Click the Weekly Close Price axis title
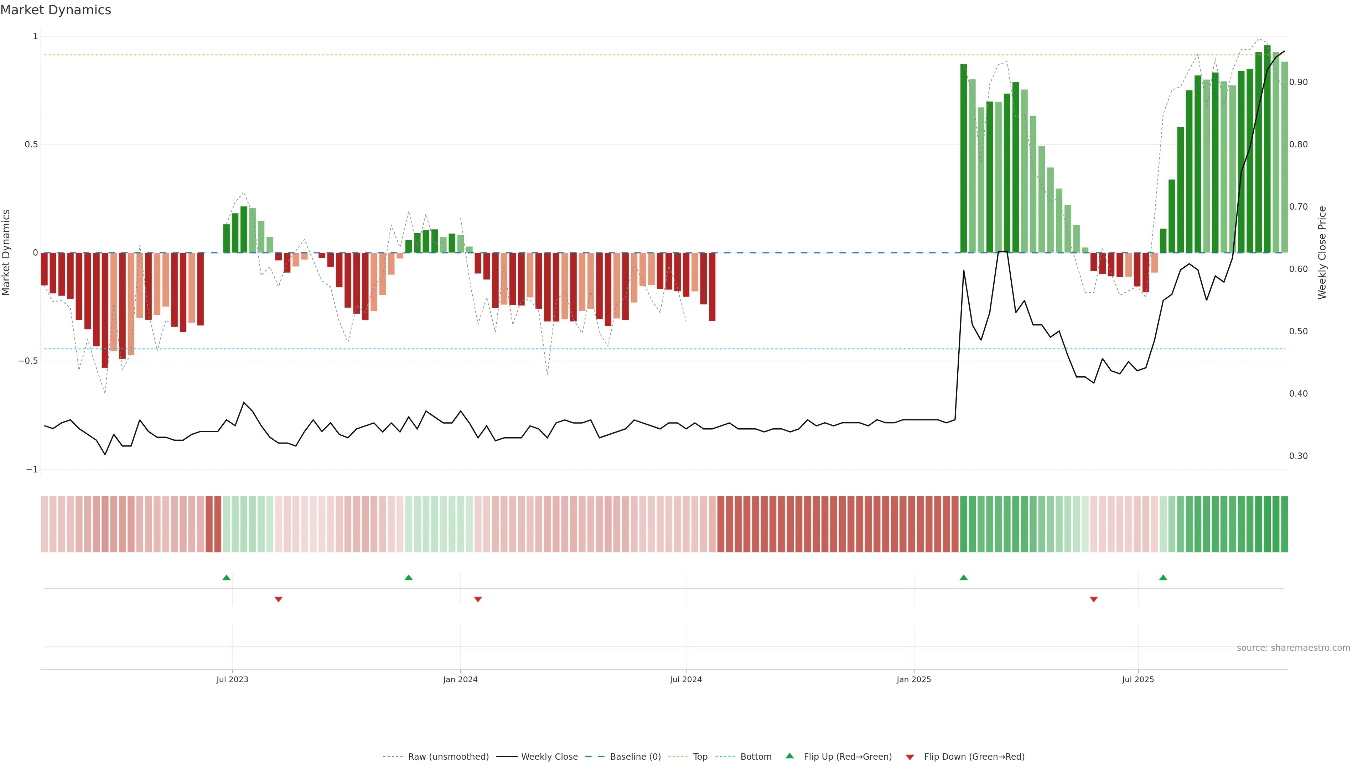The image size is (1368, 769). [1322, 253]
